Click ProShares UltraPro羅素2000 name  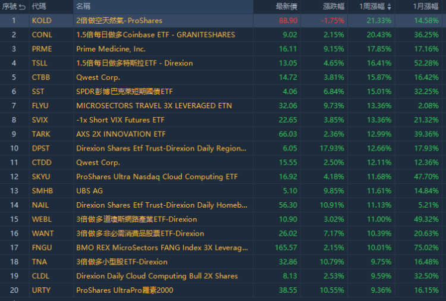coord(125,290)
